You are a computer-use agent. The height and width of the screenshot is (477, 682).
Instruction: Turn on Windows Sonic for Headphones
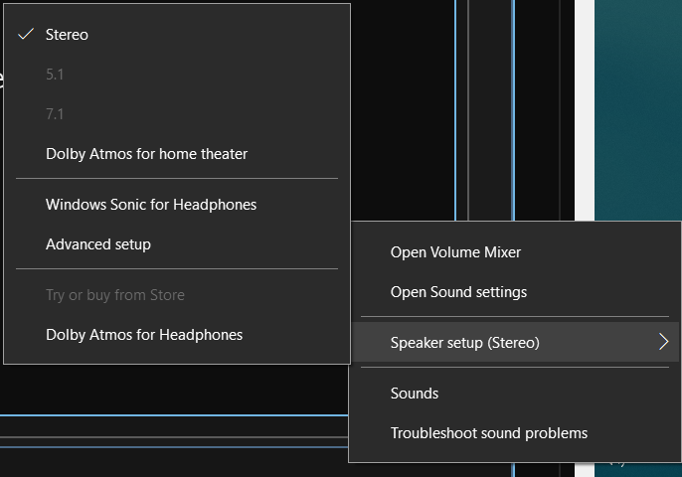coord(151,205)
